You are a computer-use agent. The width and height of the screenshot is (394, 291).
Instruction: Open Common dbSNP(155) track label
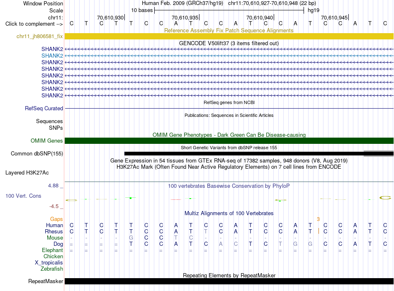point(37,153)
